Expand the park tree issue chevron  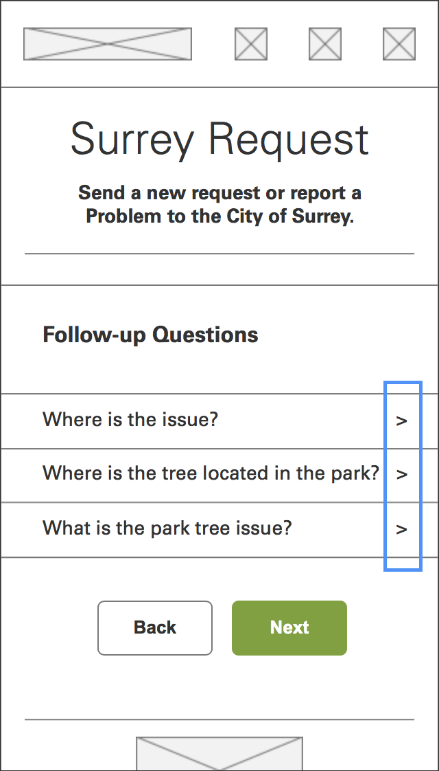pyautogui.click(x=402, y=530)
